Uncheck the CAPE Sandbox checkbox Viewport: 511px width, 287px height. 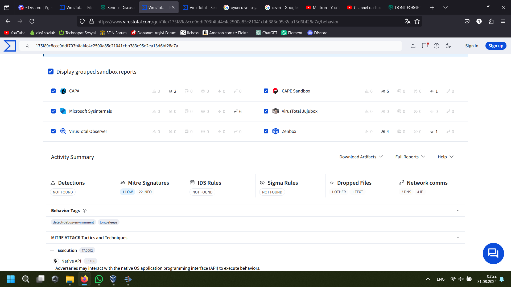coord(266,91)
